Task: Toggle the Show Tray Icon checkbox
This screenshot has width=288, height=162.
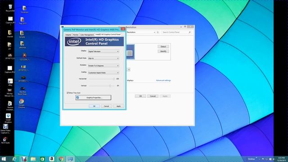Action: [x=67, y=93]
